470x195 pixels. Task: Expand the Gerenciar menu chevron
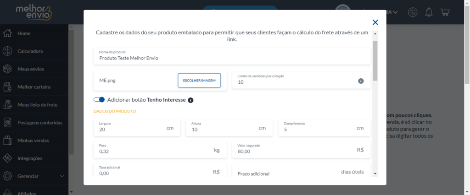pyautogui.click(x=62, y=176)
